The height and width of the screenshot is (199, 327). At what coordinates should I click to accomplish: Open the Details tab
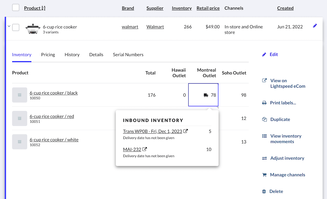tap(96, 54)
